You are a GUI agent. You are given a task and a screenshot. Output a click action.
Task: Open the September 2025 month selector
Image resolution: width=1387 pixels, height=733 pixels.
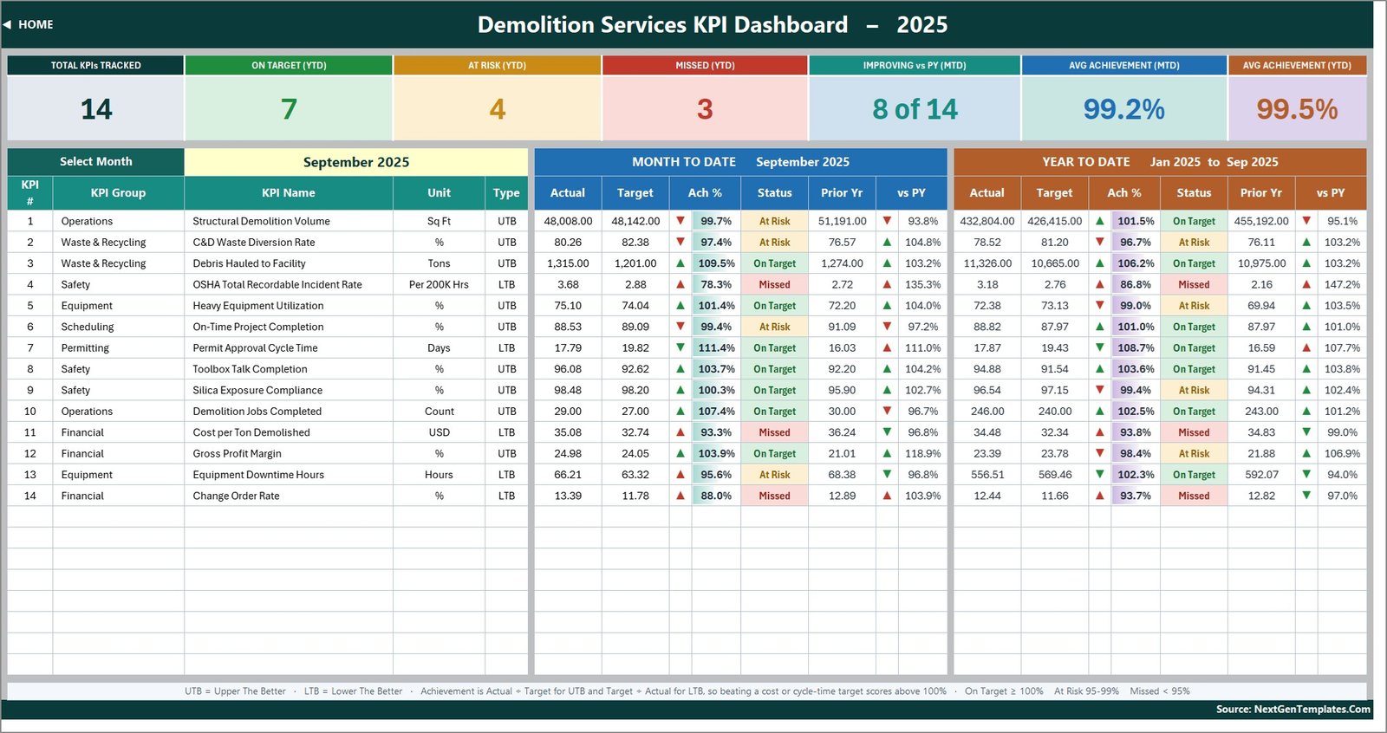[356, 162]
